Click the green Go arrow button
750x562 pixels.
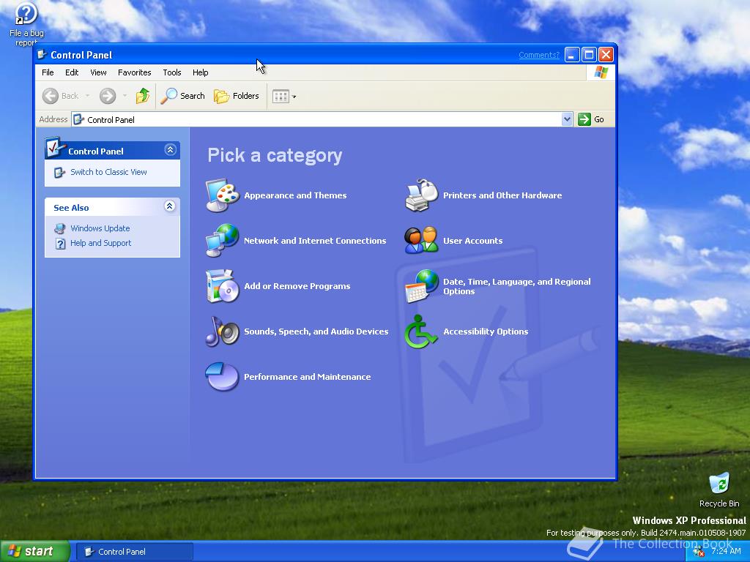(584, 119)
